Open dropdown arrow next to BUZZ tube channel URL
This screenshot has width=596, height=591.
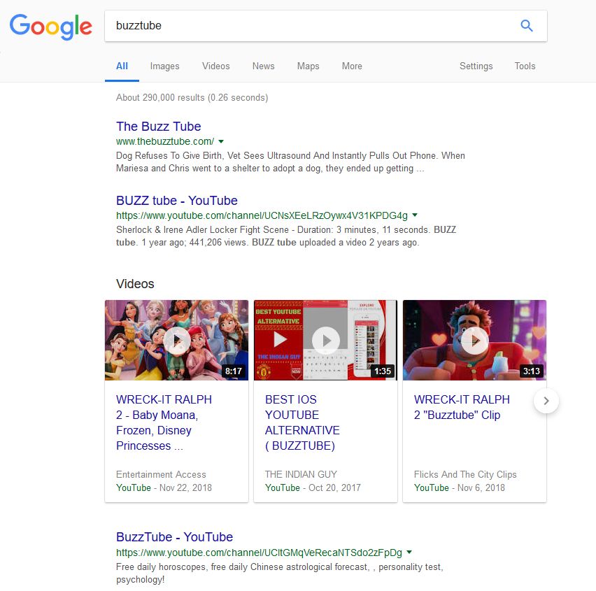(415, 215)
